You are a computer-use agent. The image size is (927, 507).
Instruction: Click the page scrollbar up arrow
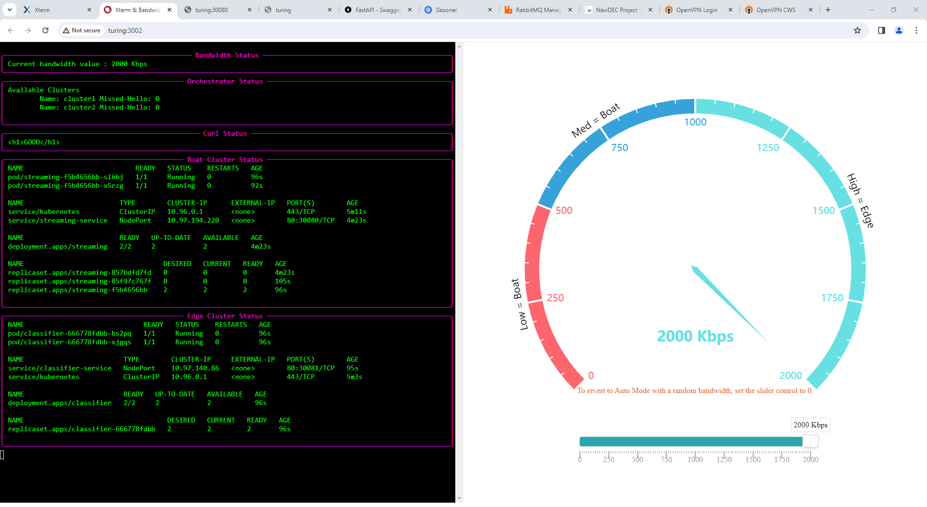tap(459, 46)
